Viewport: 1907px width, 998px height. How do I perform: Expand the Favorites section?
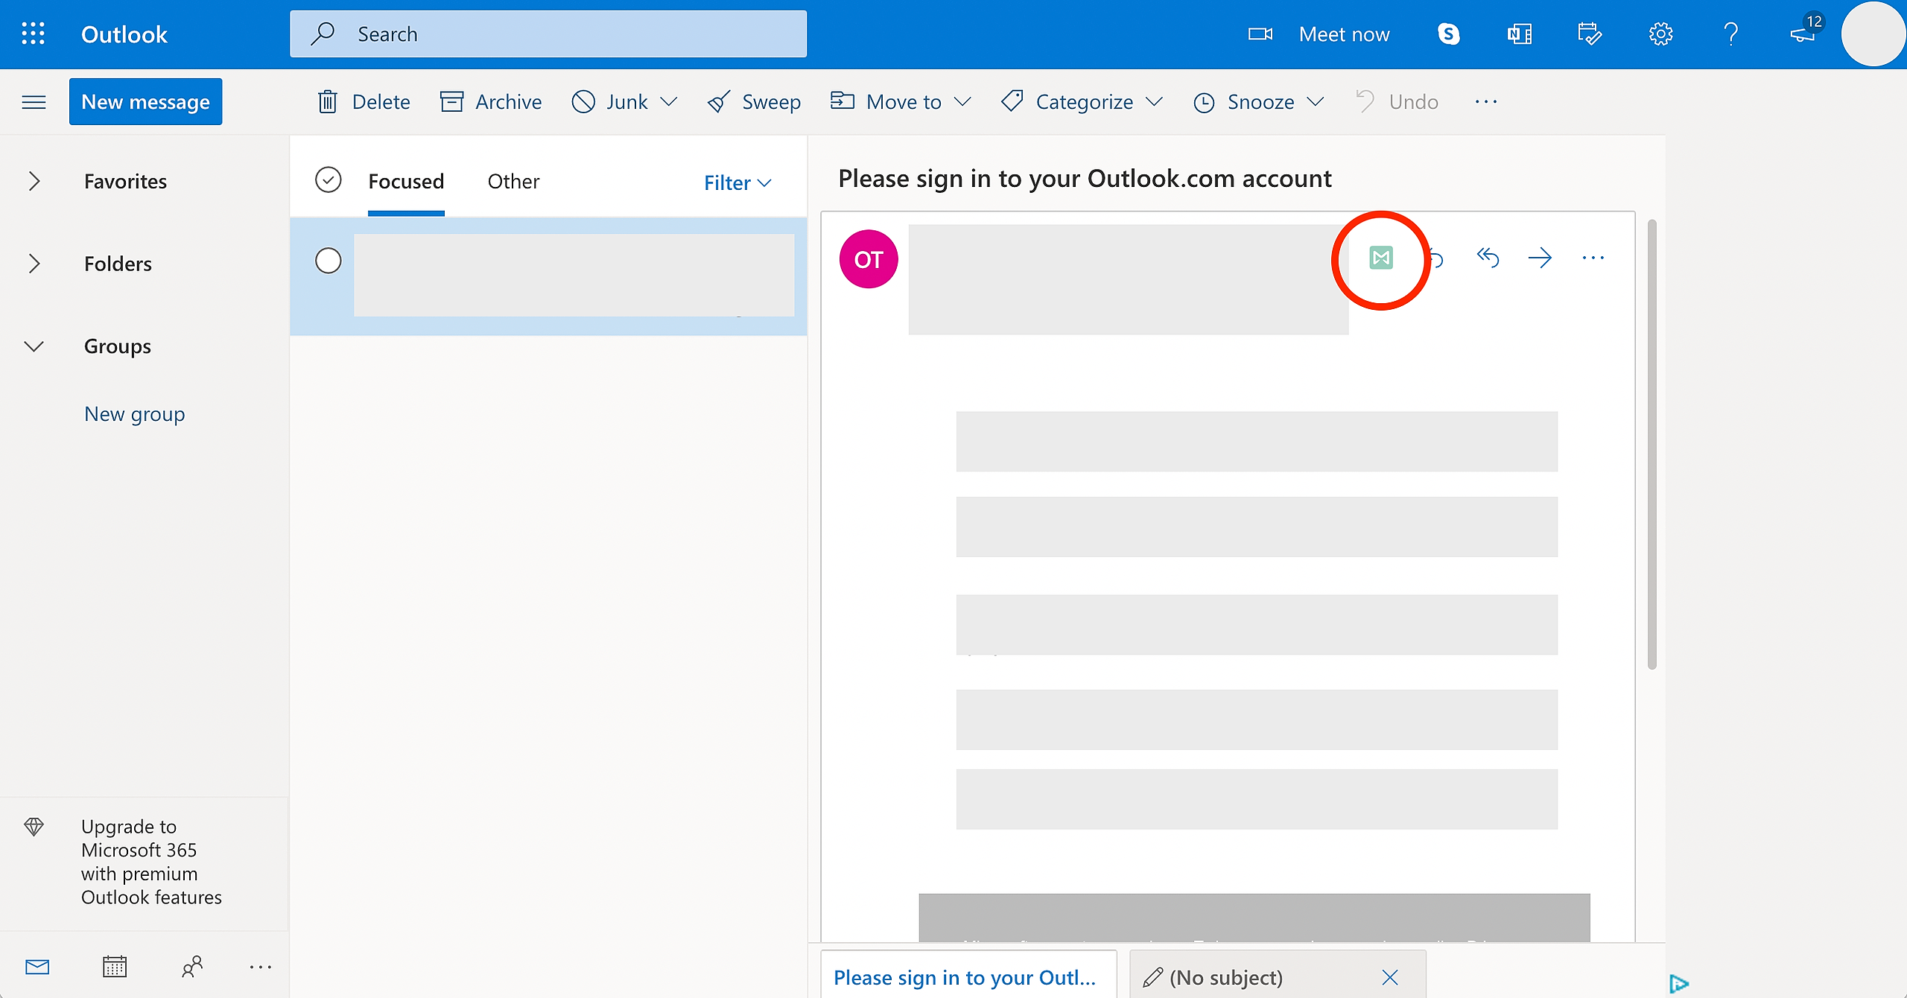pos(34,181)
